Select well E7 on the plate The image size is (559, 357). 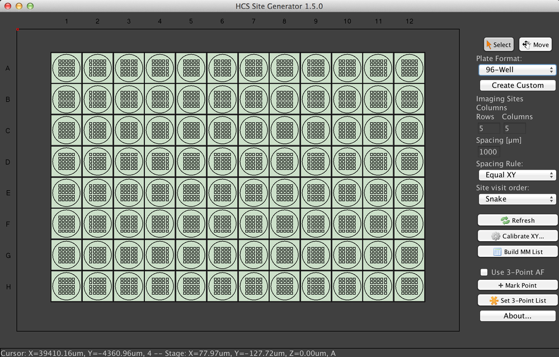pos(253,193)
